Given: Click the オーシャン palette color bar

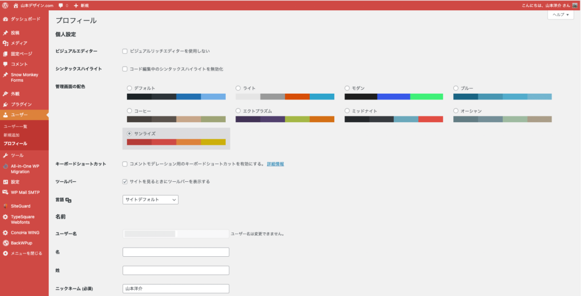Looking at the screenshot, I should (503, 119).
